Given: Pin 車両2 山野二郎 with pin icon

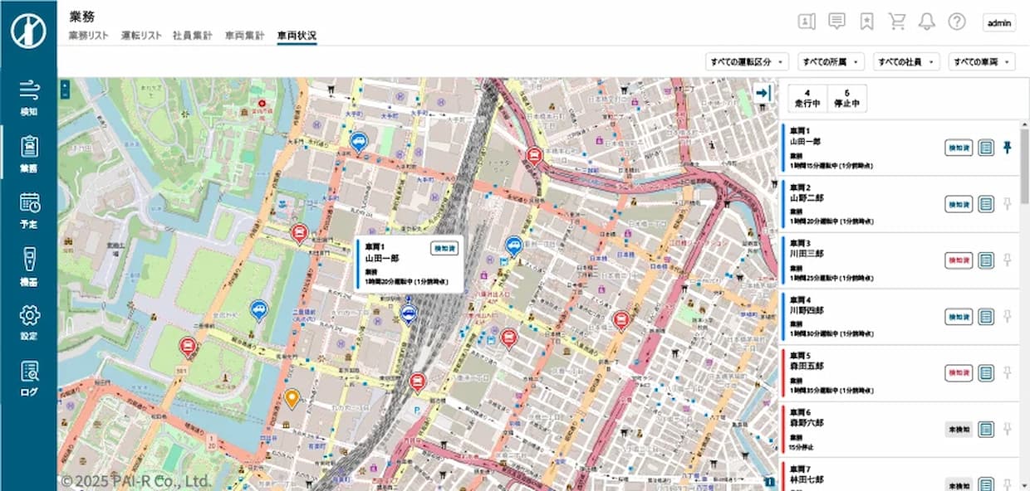Looking at the screenshot, I should coord(1008,204).
